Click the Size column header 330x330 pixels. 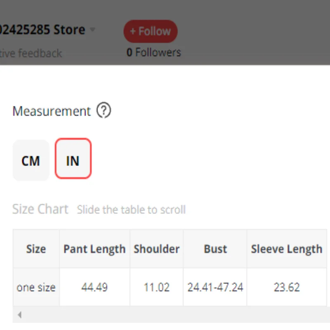(x=36, y=249)
